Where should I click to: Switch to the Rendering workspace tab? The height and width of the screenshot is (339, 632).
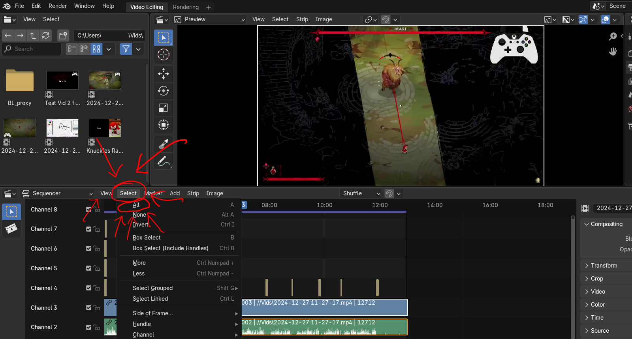(x=186, y=7)
